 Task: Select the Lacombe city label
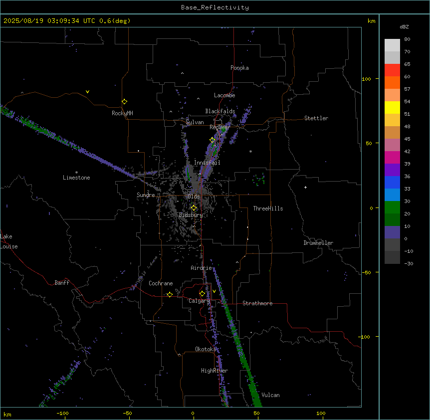pyautogui.click(x=224, y=95)
